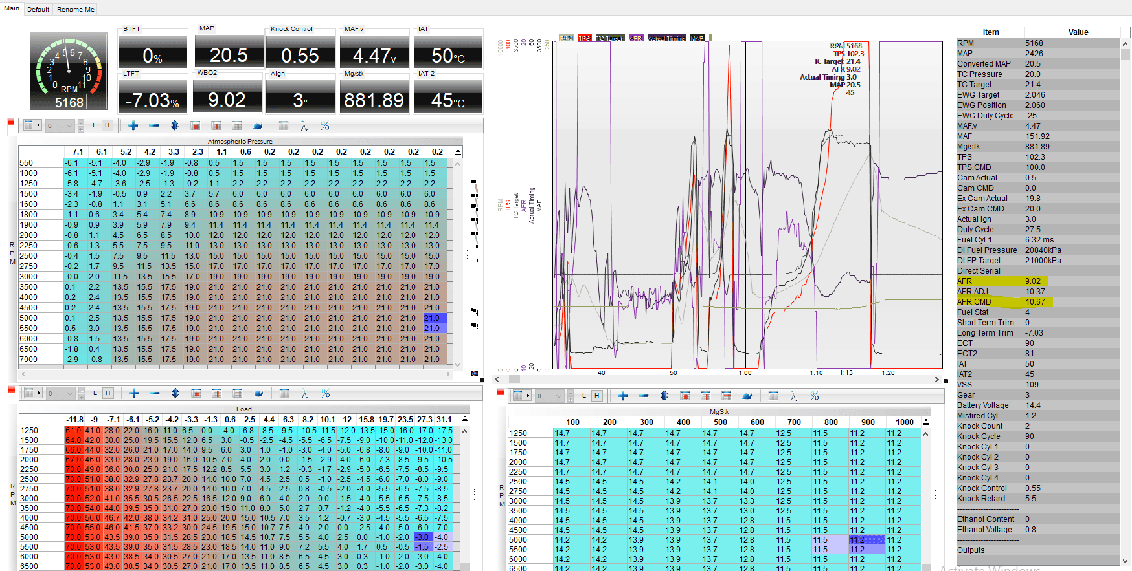Toggle the L button above the MgStk table

(584, 396)
